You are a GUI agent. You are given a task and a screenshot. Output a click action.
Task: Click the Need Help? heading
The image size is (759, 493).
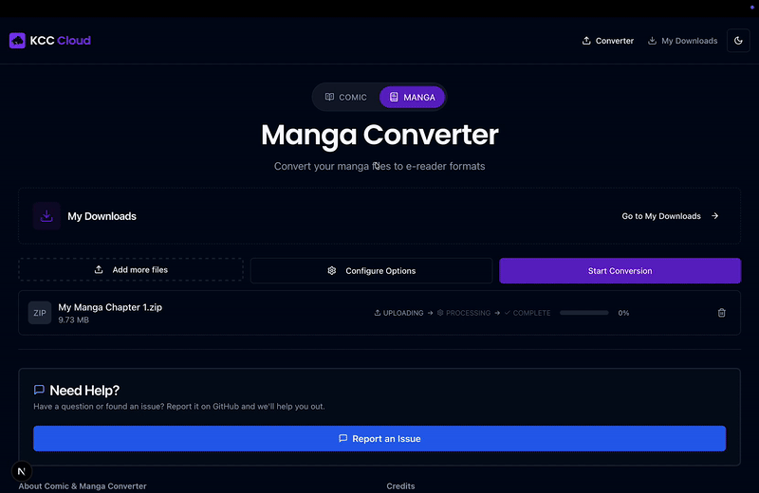(84, 390)
